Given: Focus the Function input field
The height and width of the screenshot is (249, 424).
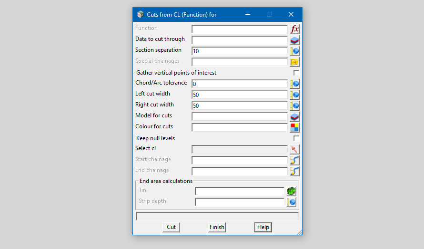Looking at the screenshot, I should click(240, 29).
